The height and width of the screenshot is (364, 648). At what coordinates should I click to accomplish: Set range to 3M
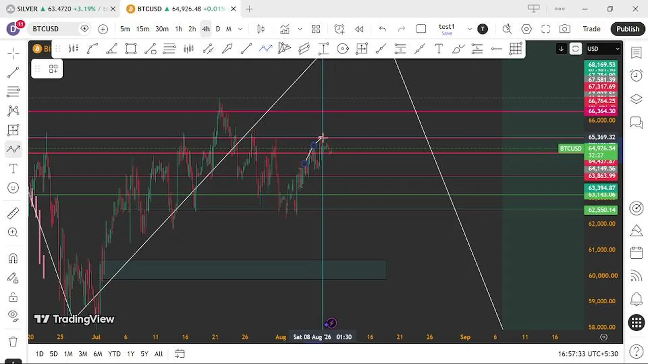pyautogui.click(x=83, y=354)
